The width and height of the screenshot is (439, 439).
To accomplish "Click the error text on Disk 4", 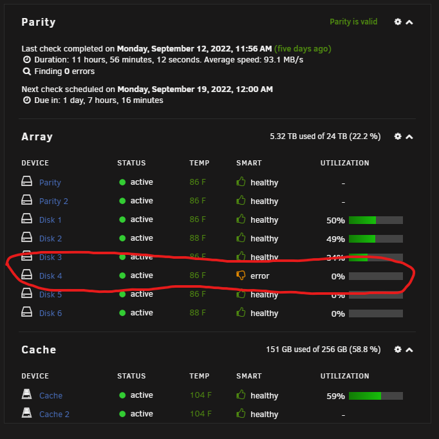I will 260,276.
